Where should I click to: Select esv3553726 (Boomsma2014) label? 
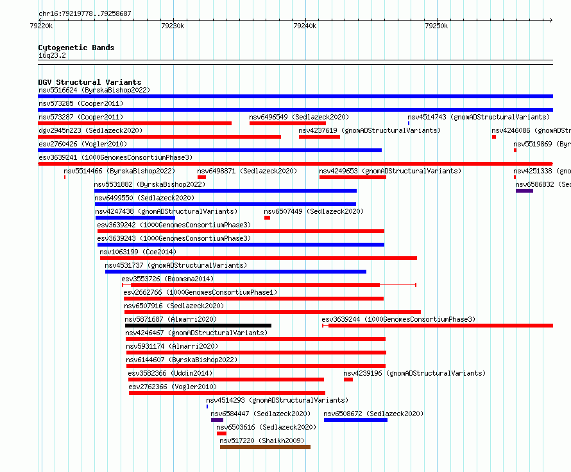[x=167, y=279]
